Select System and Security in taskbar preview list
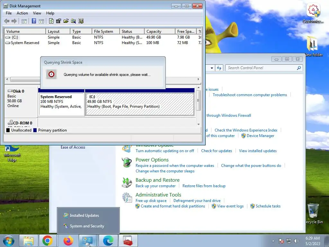 88,226
